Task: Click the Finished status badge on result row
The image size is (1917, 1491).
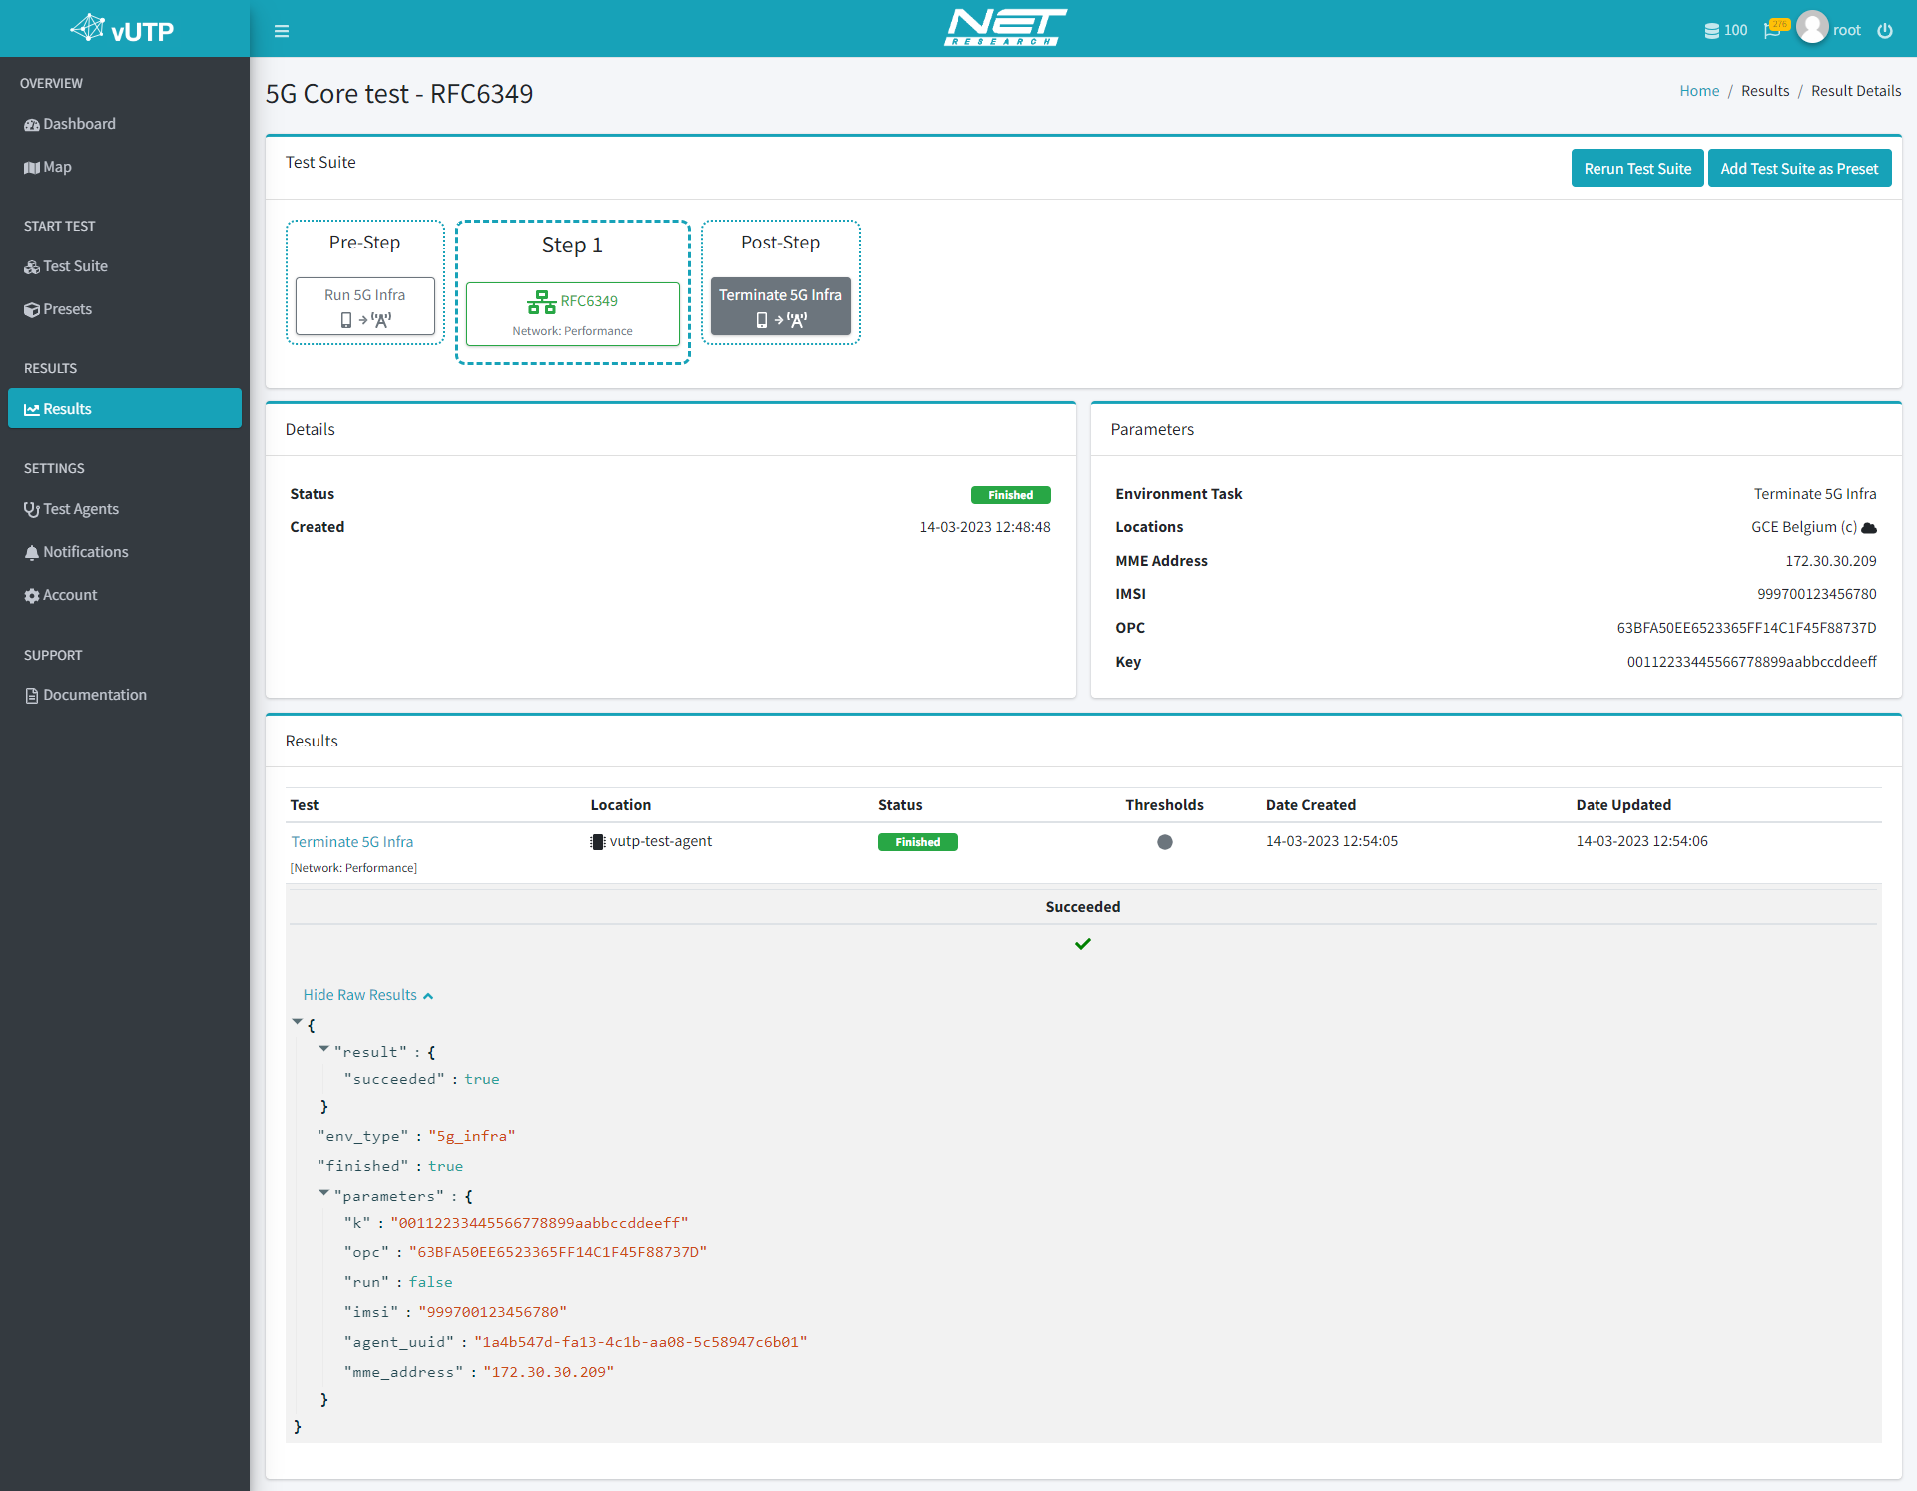Action: [918, 842]
